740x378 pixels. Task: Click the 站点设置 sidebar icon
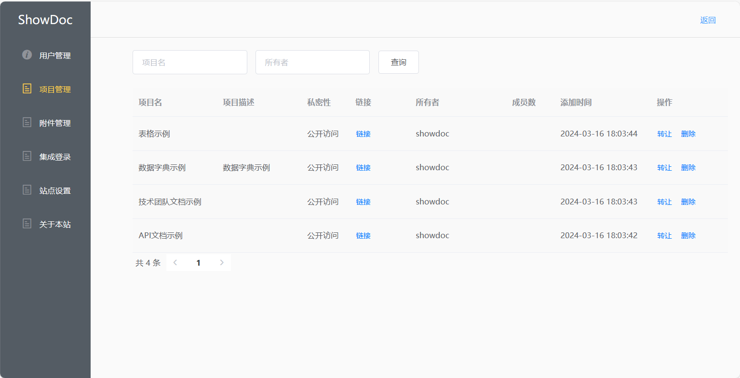27,190
